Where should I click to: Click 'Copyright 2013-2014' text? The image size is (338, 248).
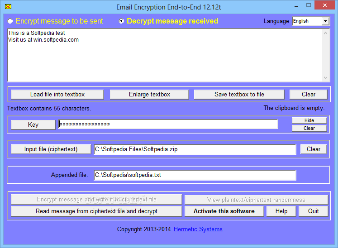click(144, 229)
